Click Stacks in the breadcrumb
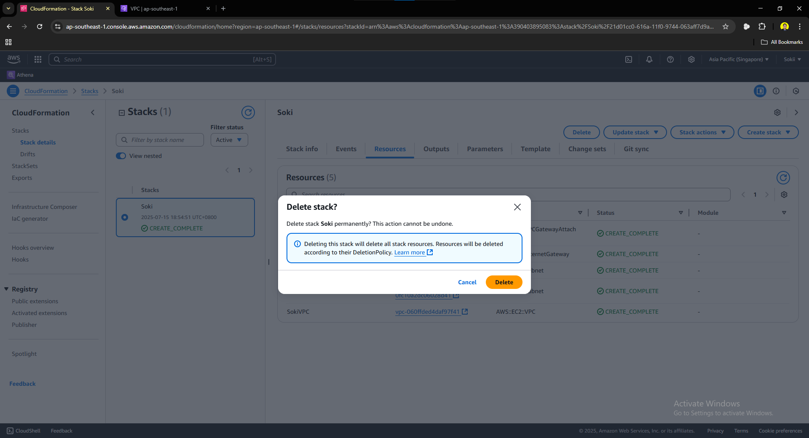The width and height of the screenshot is (809, 438). [89, 91]
